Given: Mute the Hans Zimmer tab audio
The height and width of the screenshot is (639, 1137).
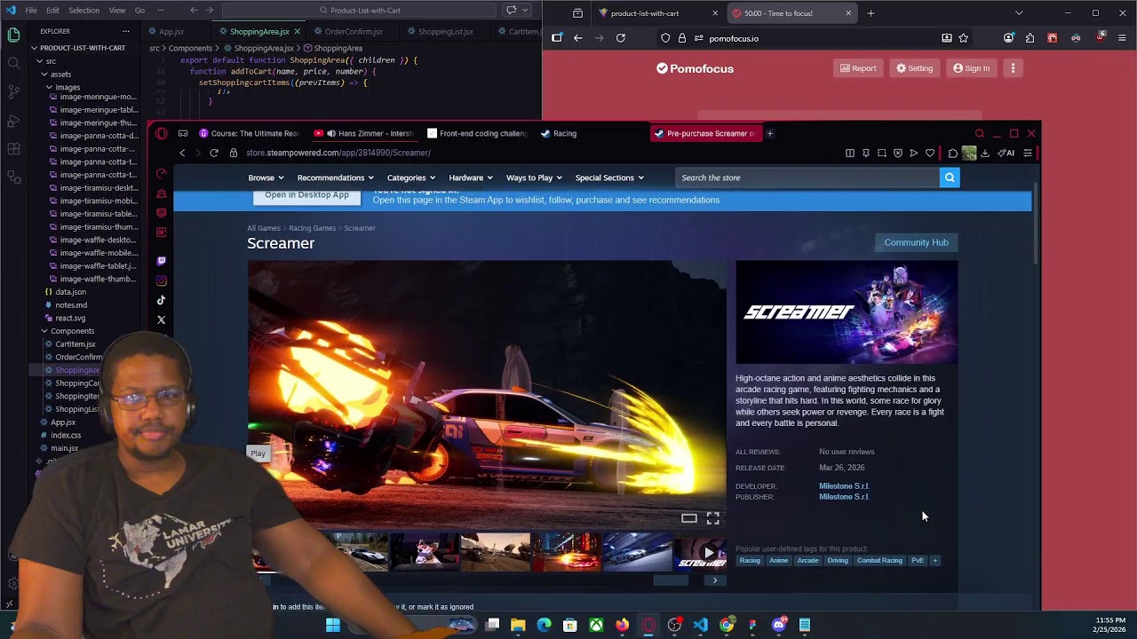Looking at the screenshot, I should coord(331,134).
